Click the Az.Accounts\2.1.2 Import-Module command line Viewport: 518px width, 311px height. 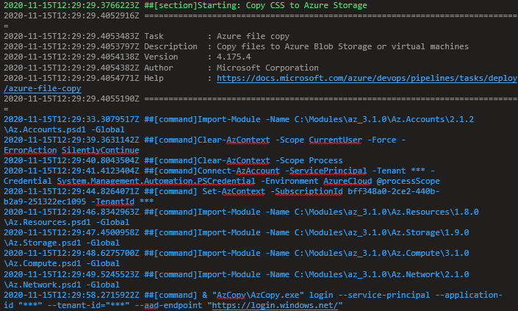point(239,119)
